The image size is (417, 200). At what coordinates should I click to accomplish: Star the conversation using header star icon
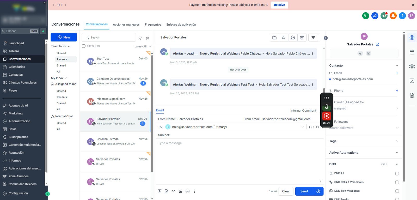click(284, 38)
